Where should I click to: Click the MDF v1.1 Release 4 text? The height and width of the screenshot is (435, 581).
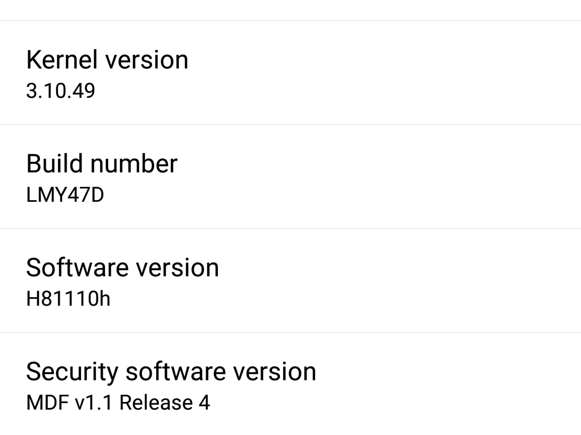[118, 403]
